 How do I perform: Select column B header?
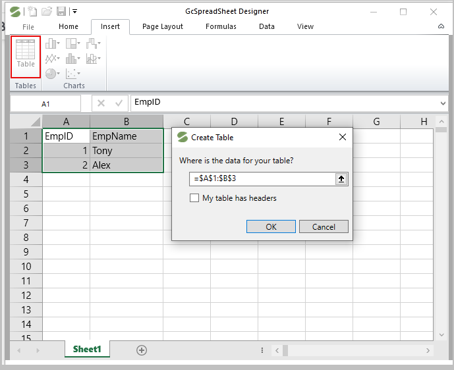[x=127, y=122]
